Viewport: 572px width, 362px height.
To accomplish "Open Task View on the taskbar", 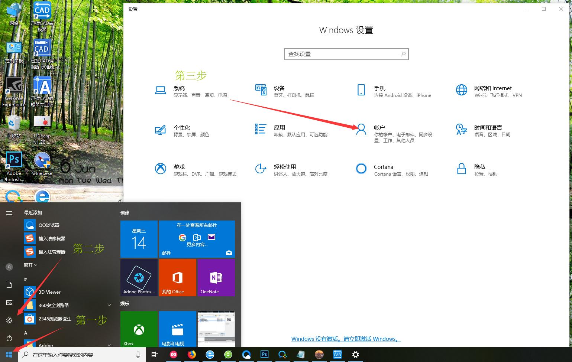I will pos(154,355).
